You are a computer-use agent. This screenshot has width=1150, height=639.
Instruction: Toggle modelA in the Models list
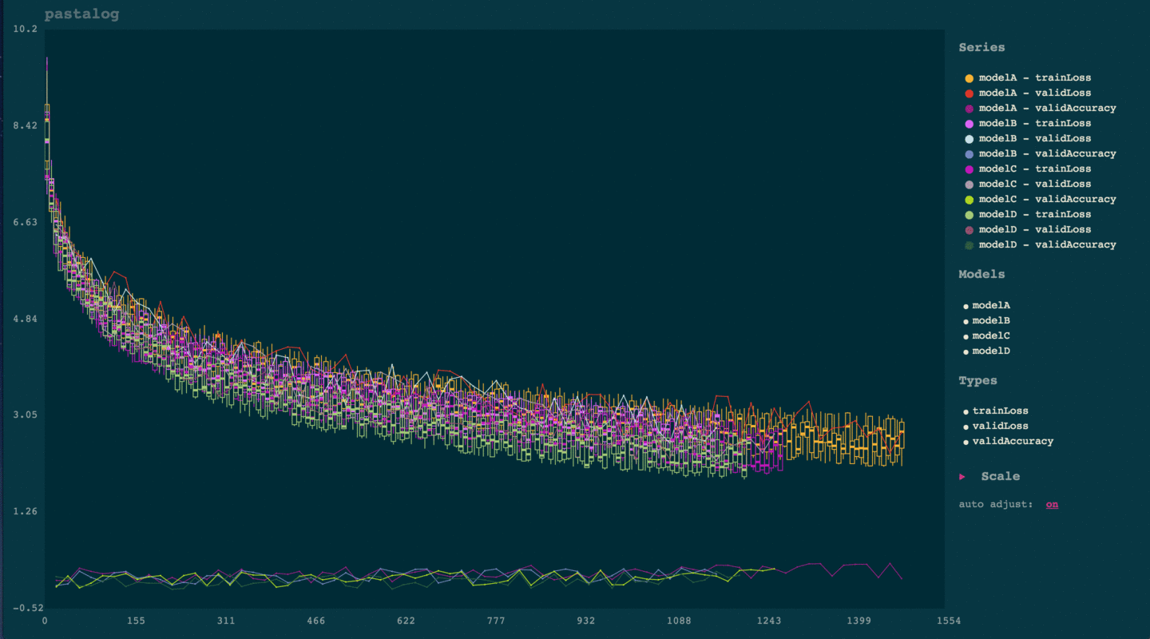tap(991, 305)
